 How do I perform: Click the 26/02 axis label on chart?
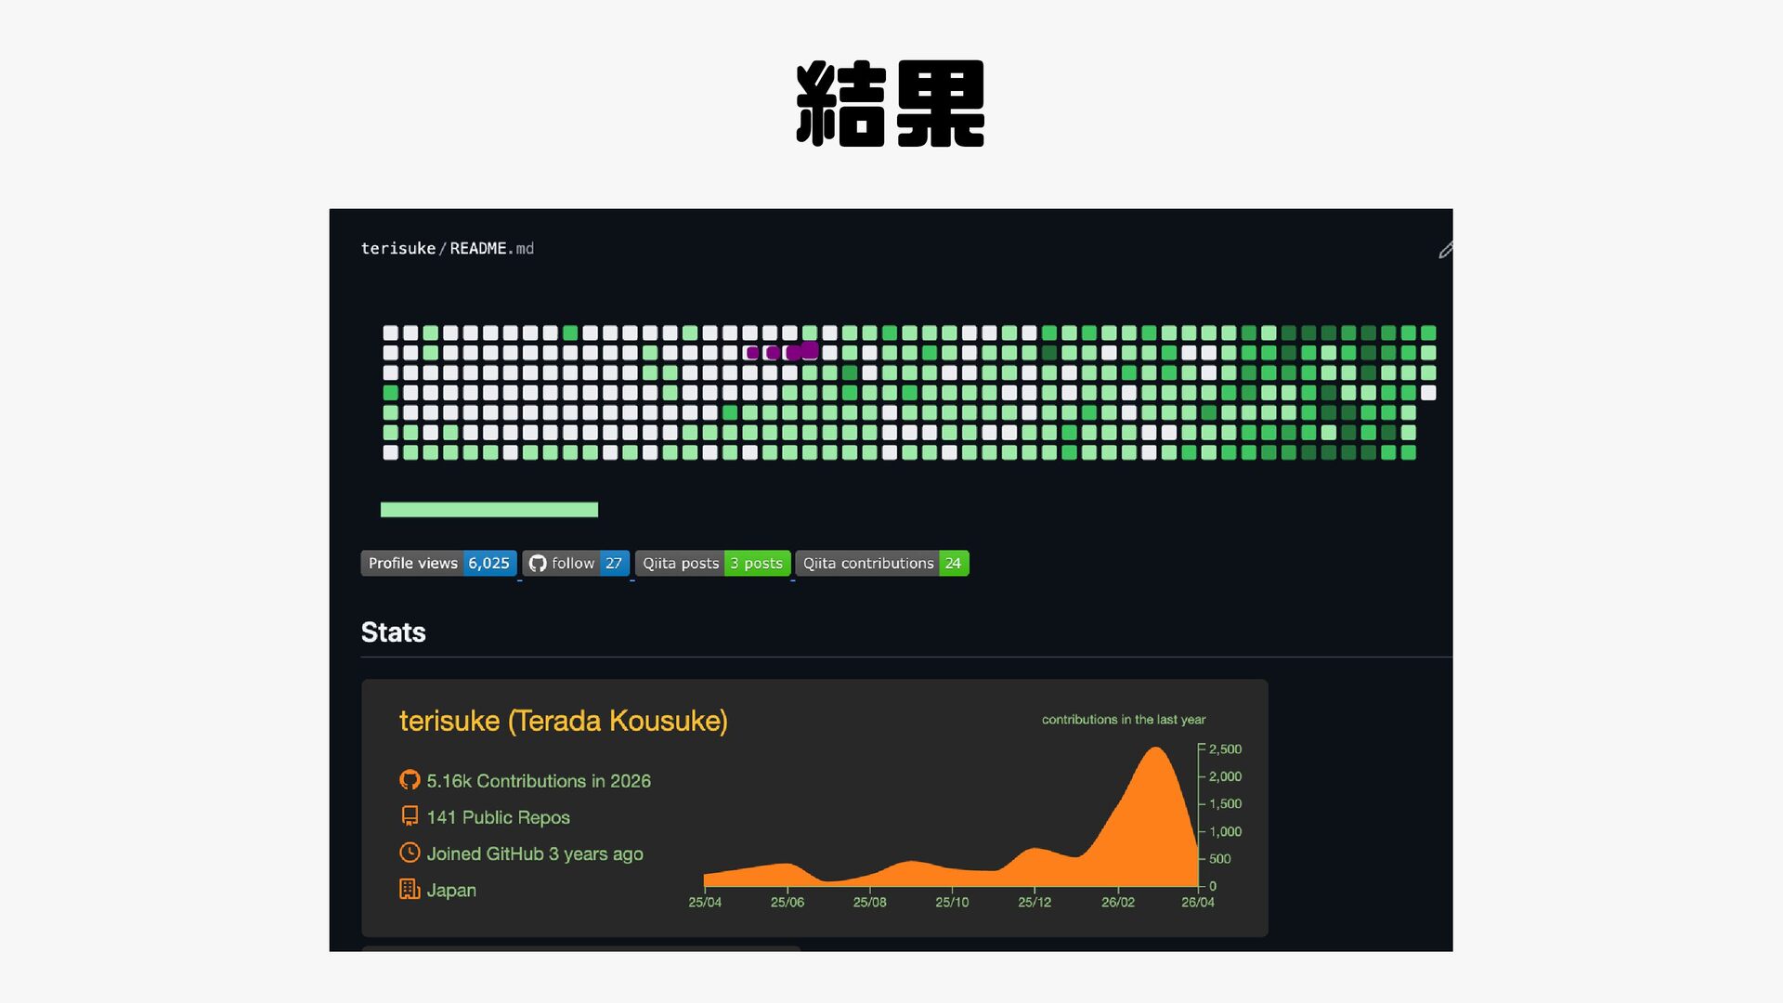pyautogui.click(x=1117, y=902)
